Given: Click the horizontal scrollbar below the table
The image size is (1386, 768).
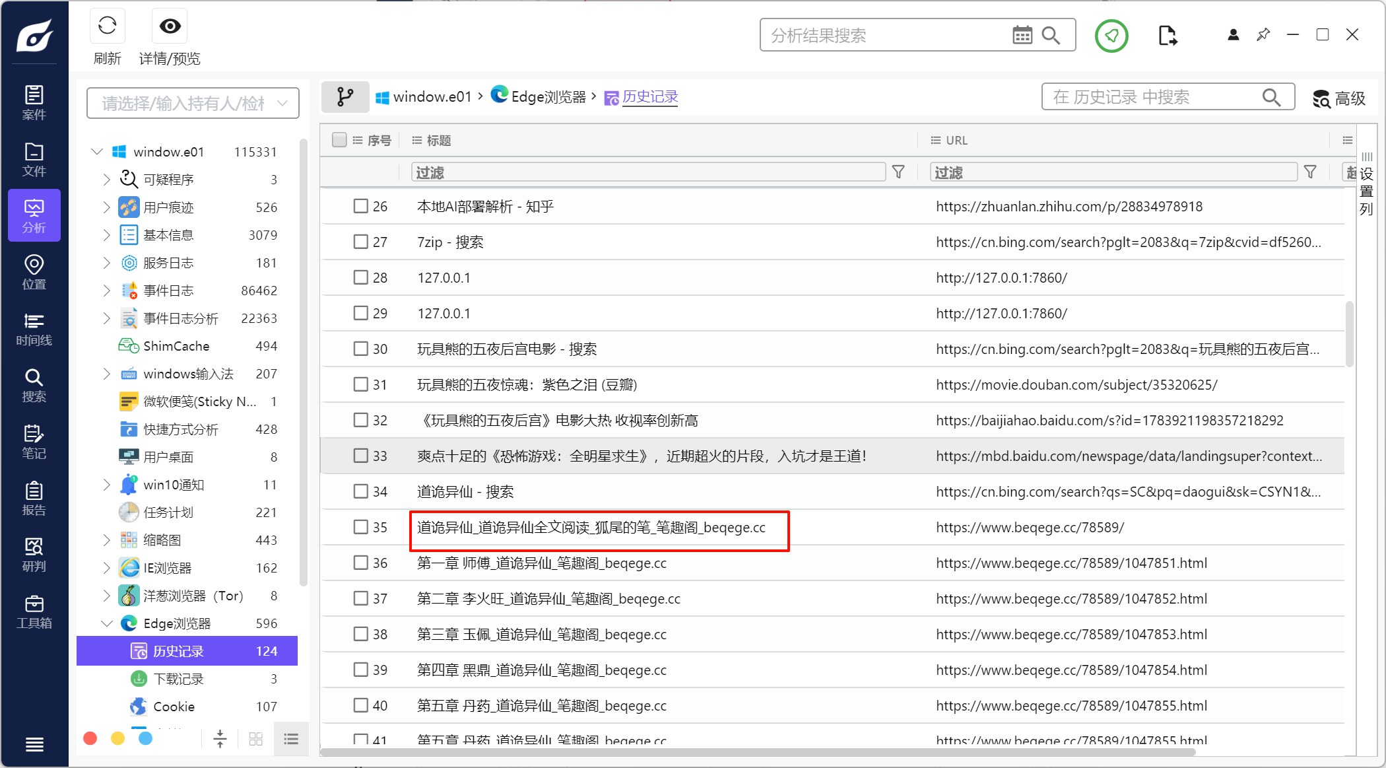Looking at the screenshot, I should click(758, 752).
